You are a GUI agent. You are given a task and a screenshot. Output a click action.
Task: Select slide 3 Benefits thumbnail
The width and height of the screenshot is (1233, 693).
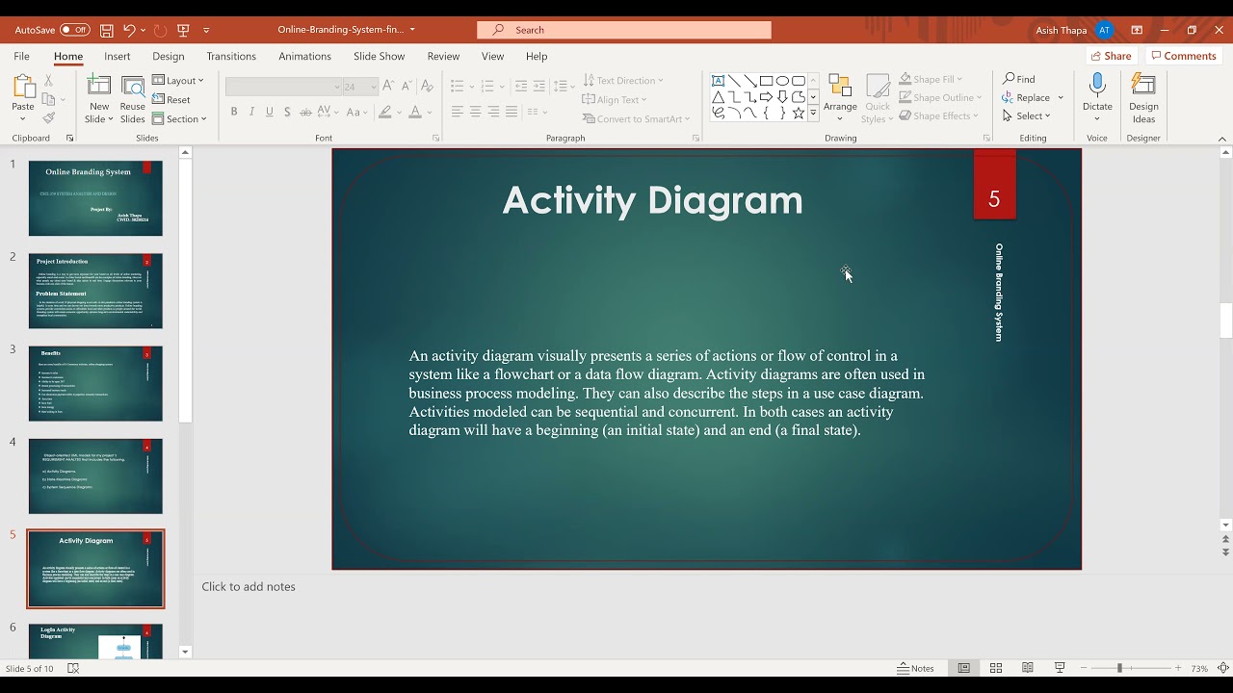pyautogui.click(x=95, y=383)
